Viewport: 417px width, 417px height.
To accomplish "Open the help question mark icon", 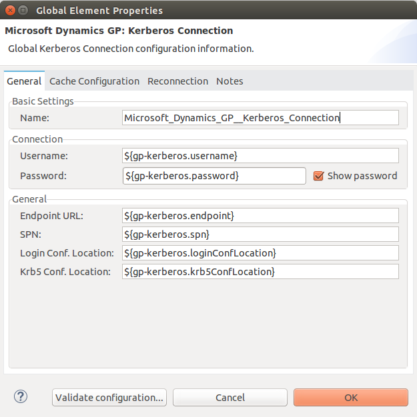I will tap(21, 396).
